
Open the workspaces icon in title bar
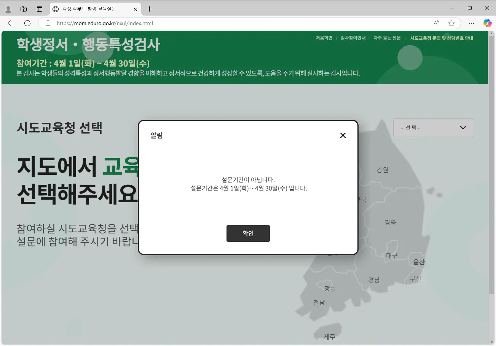pos(24,9)
